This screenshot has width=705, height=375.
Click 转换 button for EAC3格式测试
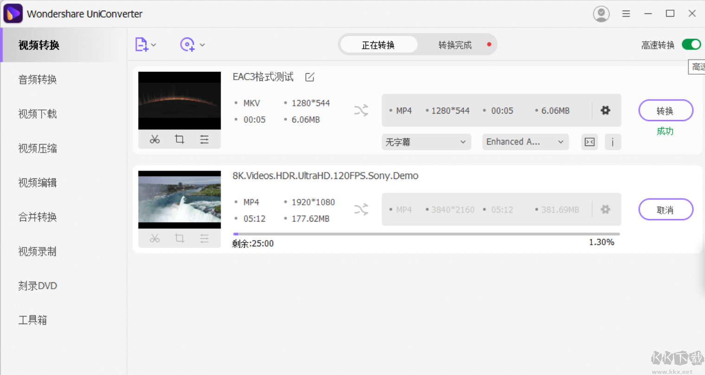click(x=666, y=110)
